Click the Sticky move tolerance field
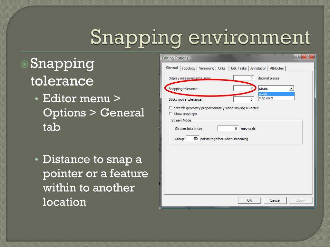330x247 pixels. pyautogui.click(x=244, y=99)
